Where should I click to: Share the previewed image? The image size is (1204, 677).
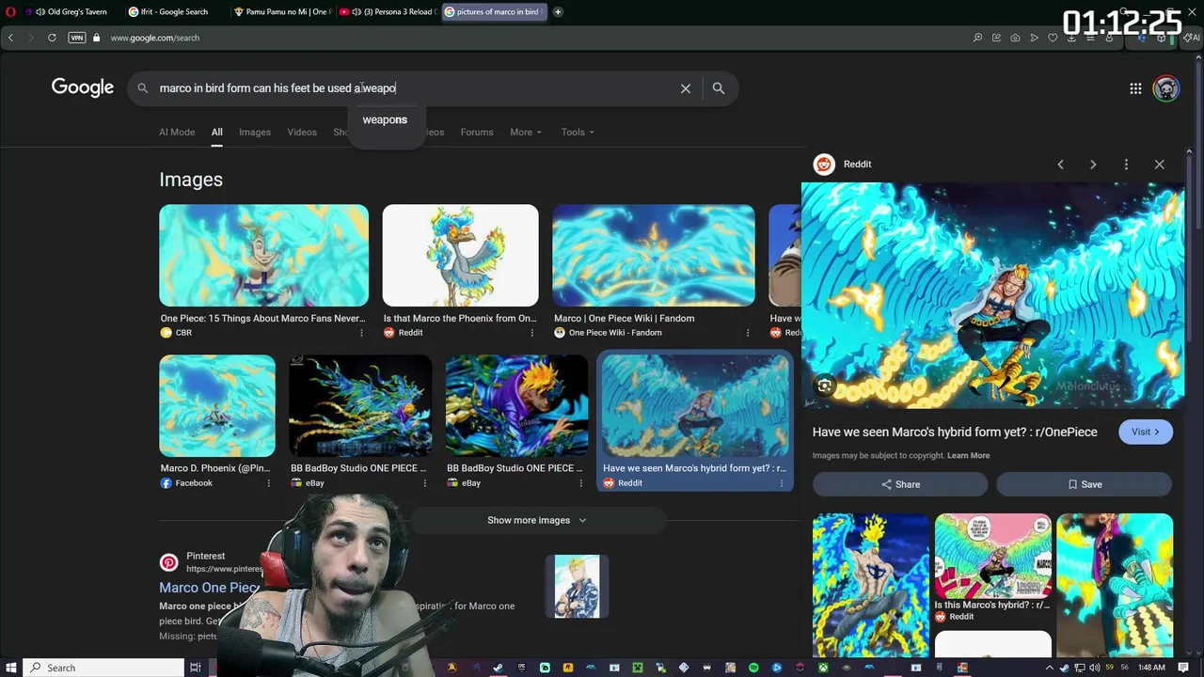pos(900,484)
